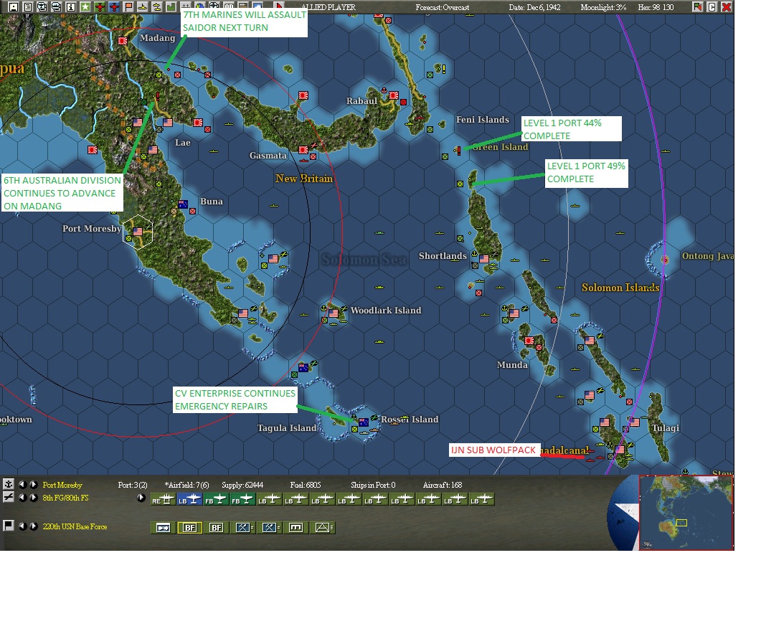The height and width of the screenshot is (644, 761).
Task: Select the Japanese base flag at Munda
Action: click(529, 341)
